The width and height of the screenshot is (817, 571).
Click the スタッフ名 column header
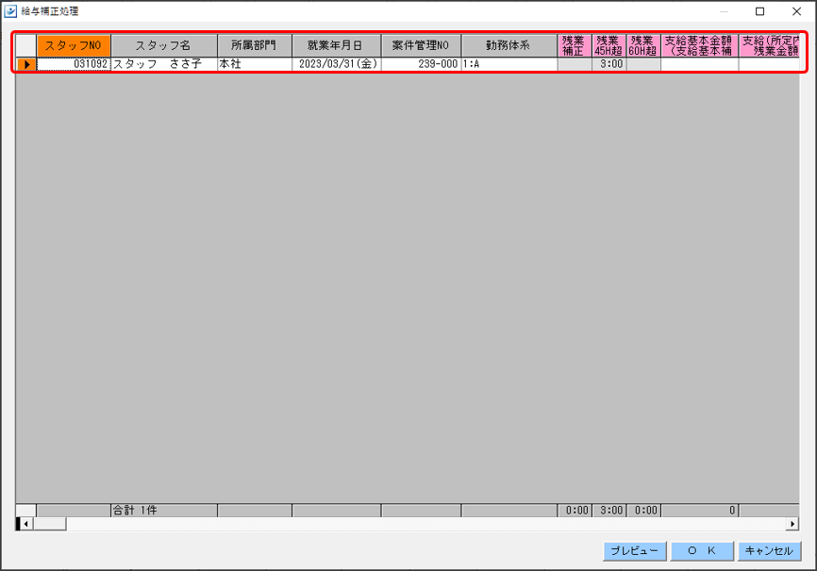[163, 46]
